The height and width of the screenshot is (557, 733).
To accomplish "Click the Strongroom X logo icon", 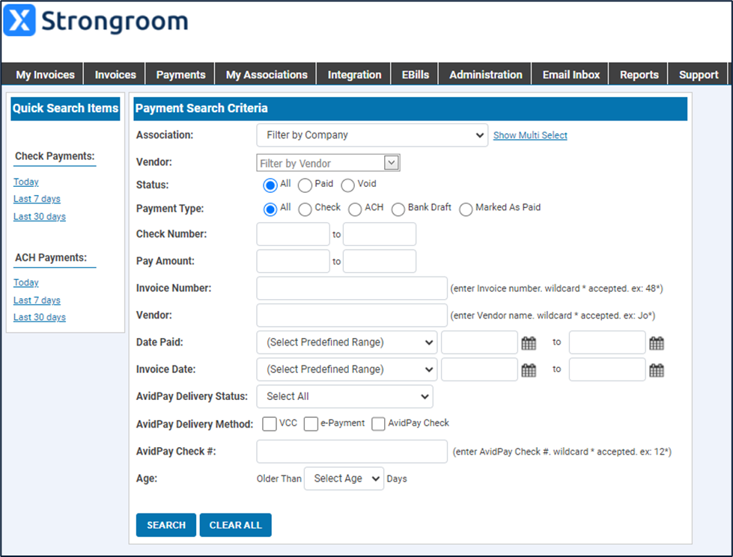I will click(19, 20).
